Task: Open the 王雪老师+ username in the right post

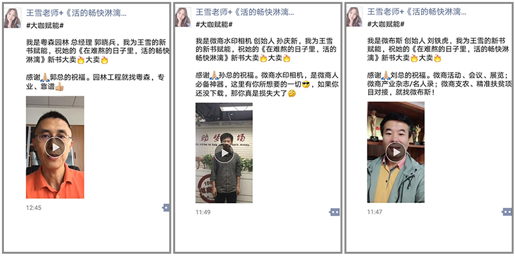Action: coord(417,12)
